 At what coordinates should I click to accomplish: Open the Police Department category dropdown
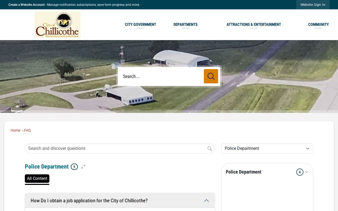(267, 148)
